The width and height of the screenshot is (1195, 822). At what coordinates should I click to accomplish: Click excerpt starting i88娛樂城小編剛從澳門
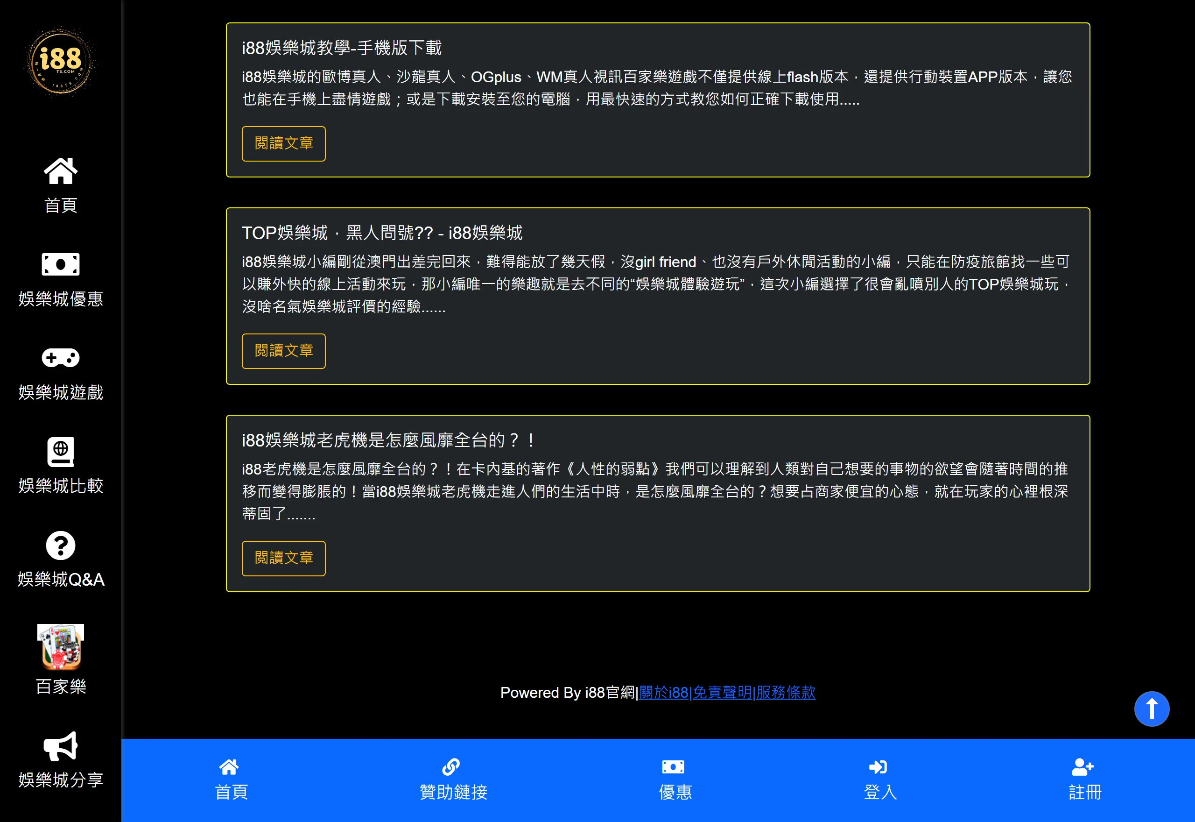click(x=657, y=284)
